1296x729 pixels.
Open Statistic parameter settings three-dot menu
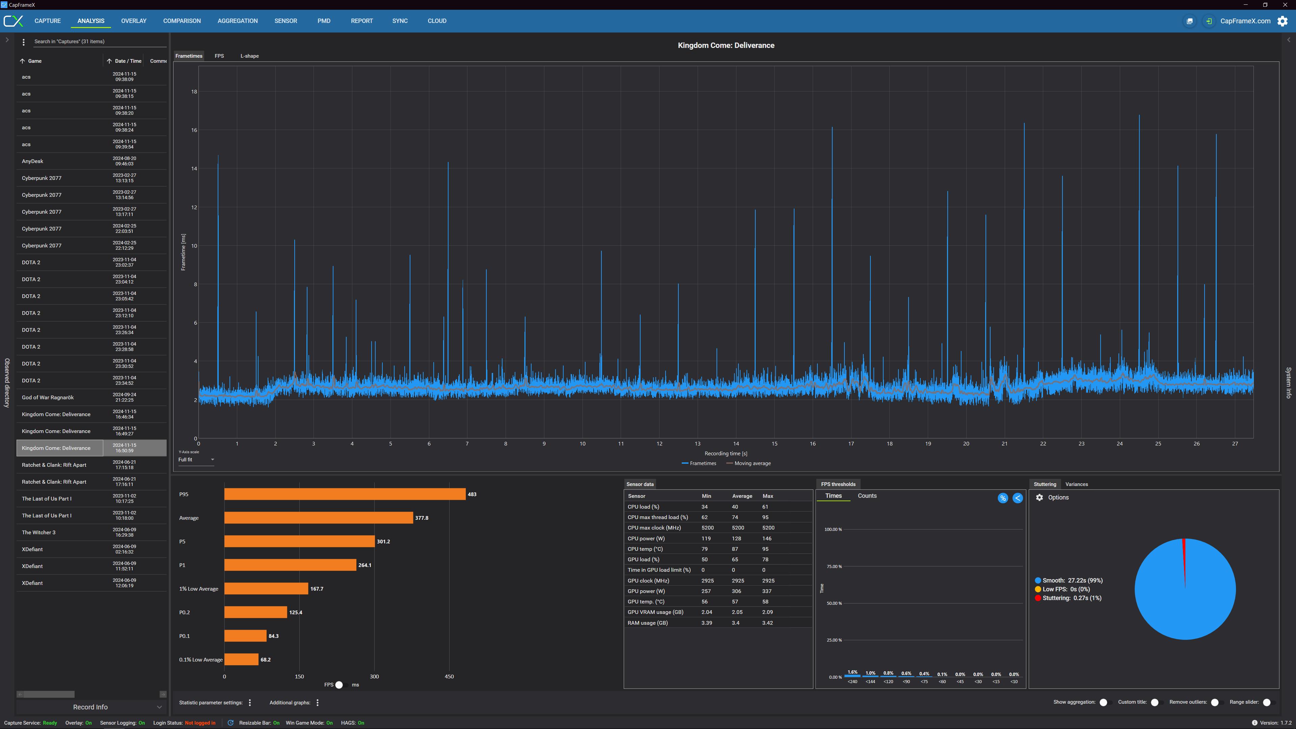coord(250,702)
